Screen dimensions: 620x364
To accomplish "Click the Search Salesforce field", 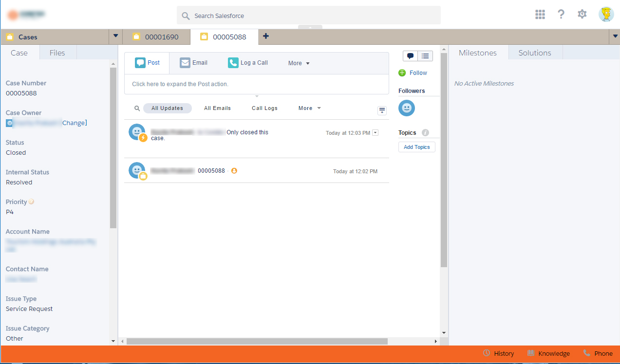I will click(x=309, y=16).
